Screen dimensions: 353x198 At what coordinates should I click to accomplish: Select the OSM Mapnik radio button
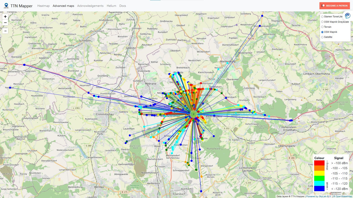[322, 32]
